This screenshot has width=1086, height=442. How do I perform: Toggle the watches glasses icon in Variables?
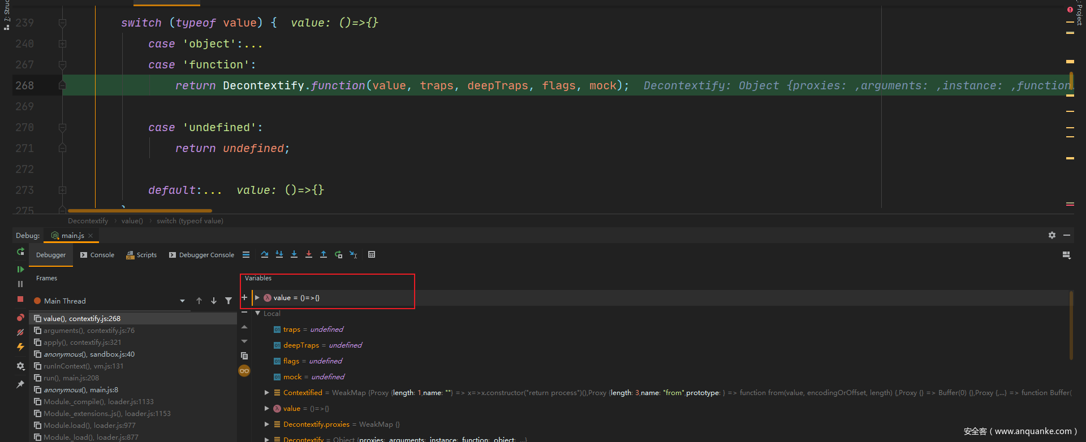[244, 371]
